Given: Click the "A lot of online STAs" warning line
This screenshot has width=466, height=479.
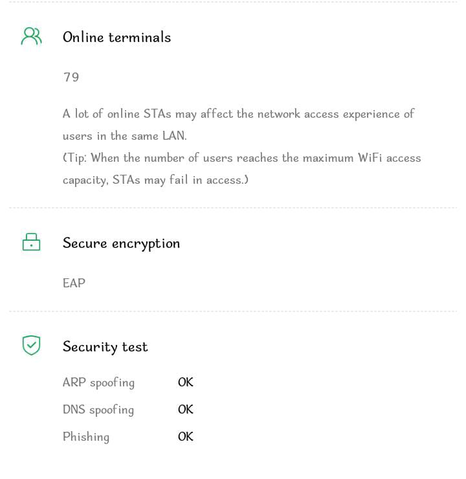Looking at the screenshot, I should (238, 114).
